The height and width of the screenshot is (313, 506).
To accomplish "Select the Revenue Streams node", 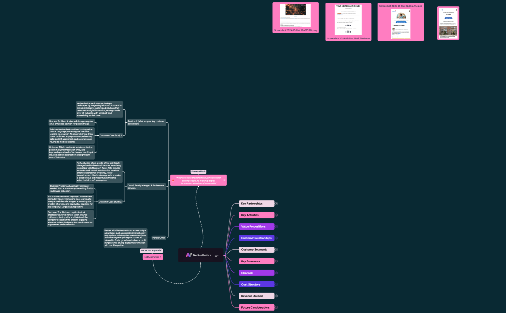I will coord(256,296).
